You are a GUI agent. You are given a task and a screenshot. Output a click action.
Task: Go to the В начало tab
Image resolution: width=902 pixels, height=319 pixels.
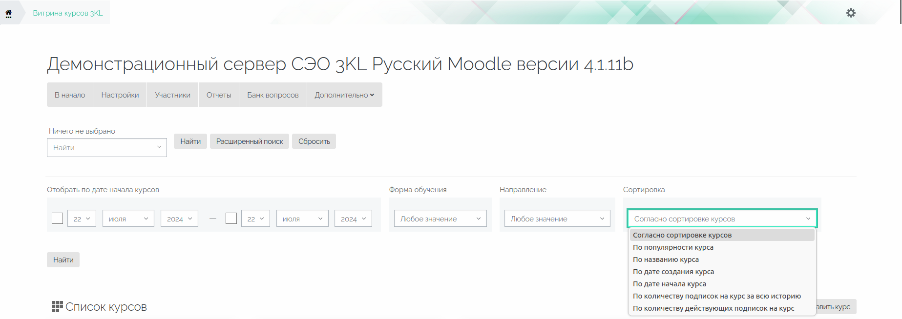(x=70, y=95)
